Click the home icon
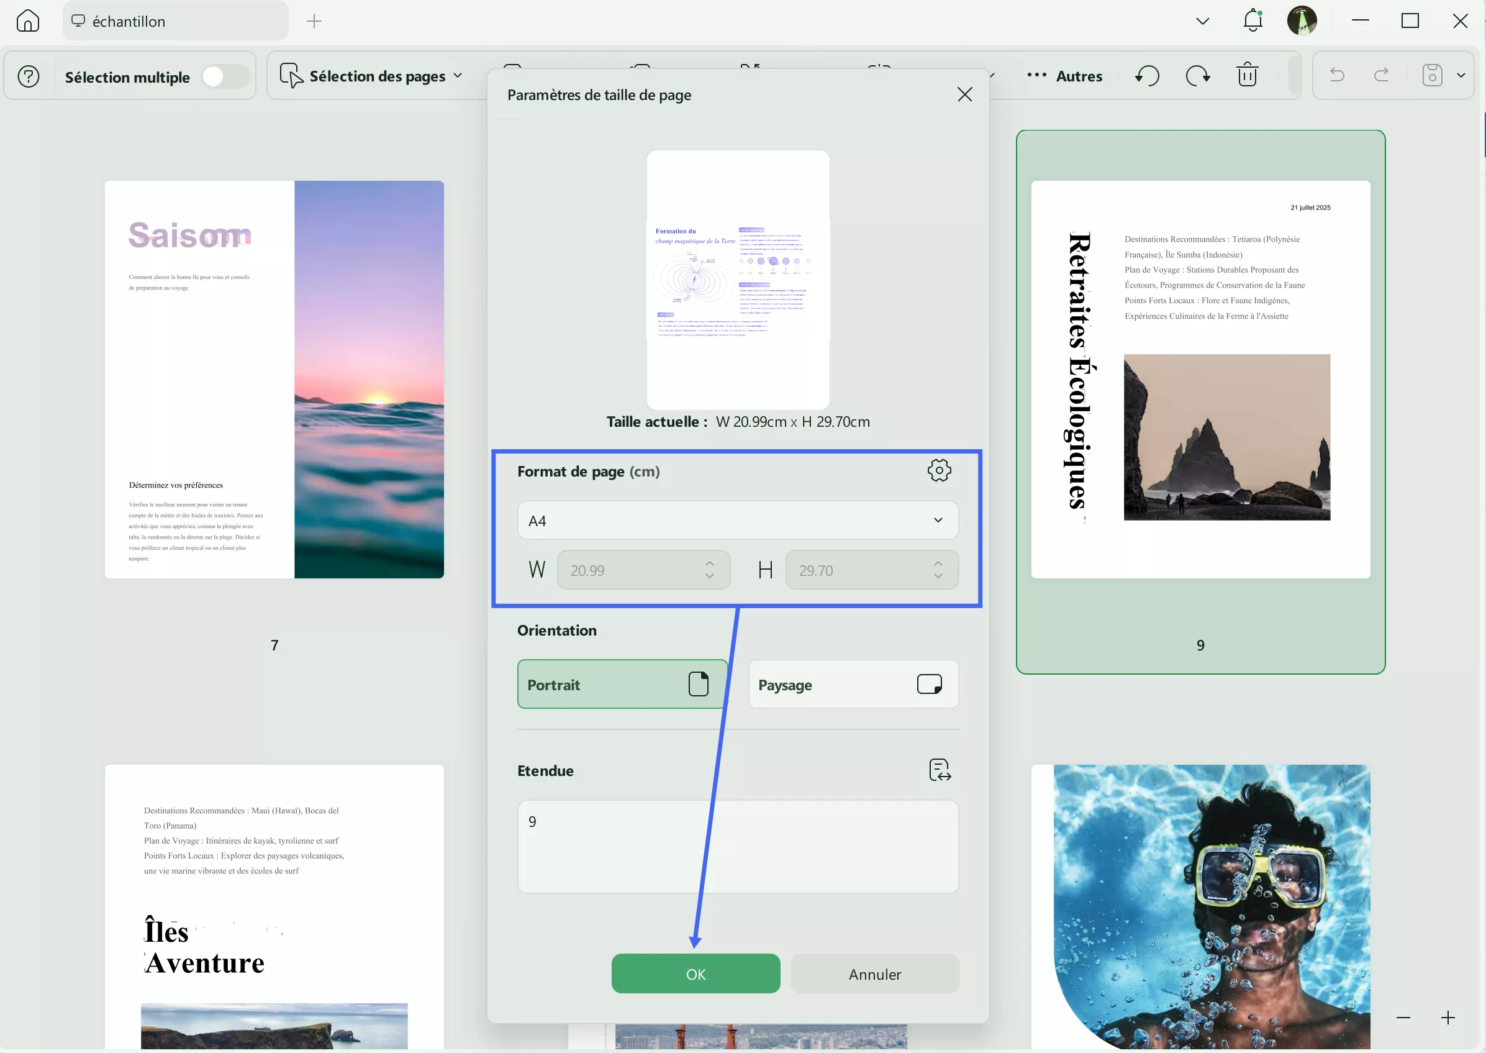 click(x=27, y=21)
